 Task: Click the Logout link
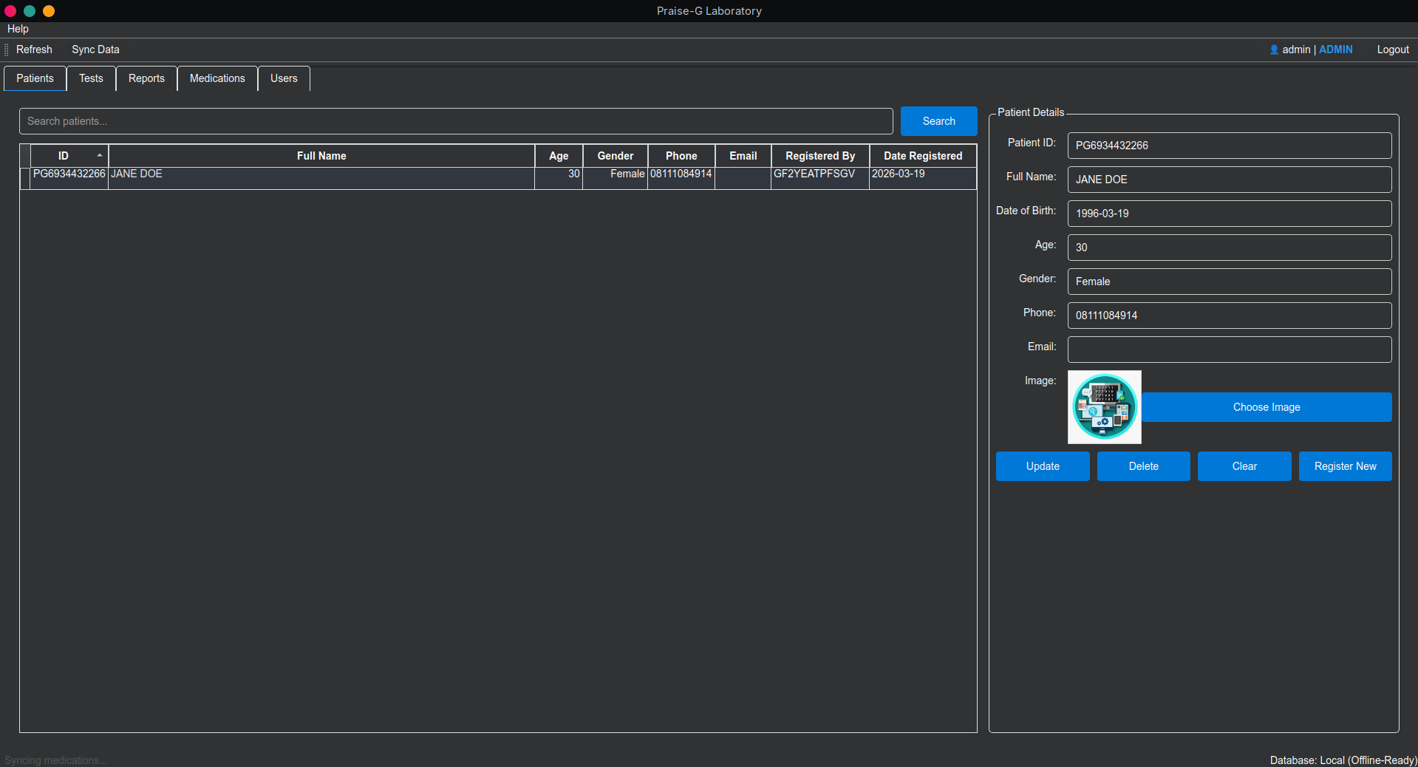pos(1392,50)
